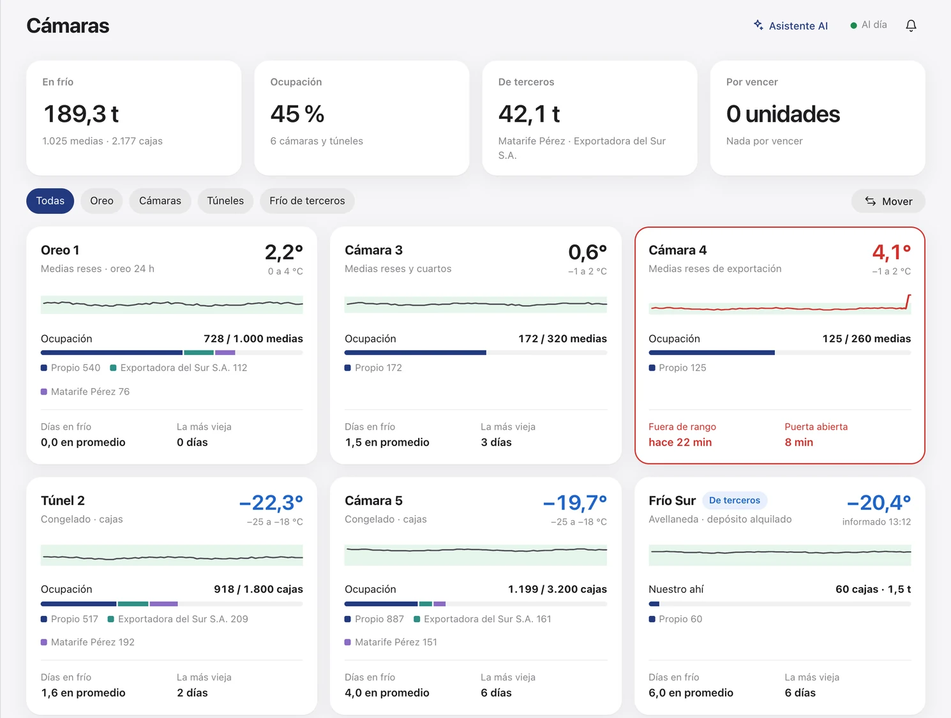The height and width of the screenshot is (718, 951).
Task: Open the notifications bell
Action: pyautogui.click(x=911, y=26)
